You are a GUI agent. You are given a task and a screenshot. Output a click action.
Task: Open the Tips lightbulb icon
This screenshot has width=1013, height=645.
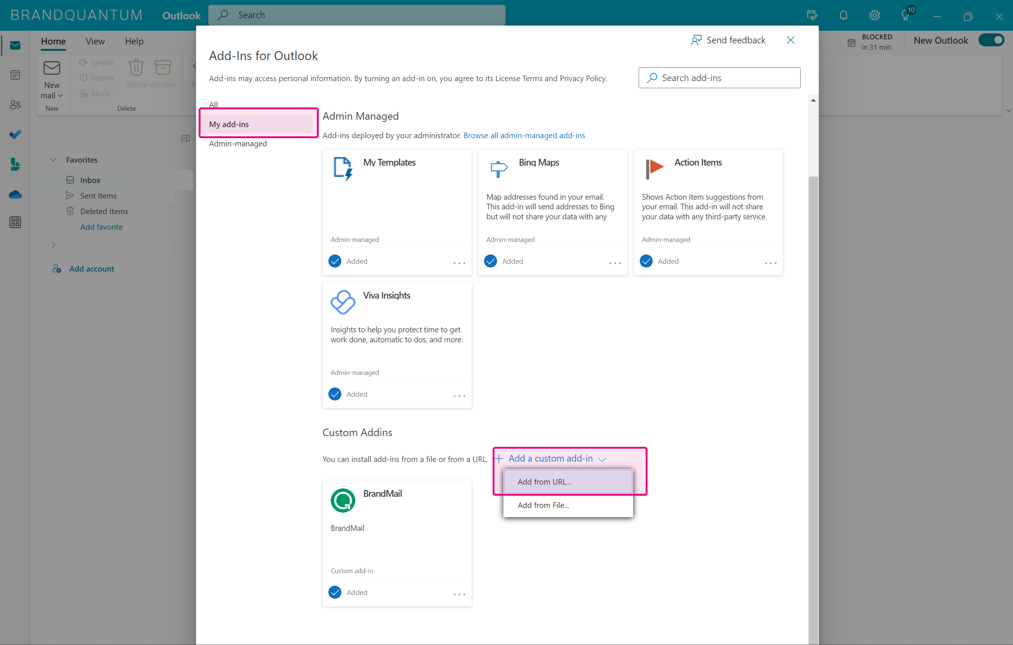coord(906,16)
